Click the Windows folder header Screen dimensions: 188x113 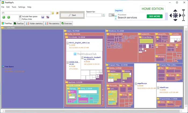[x=144, y=31]
